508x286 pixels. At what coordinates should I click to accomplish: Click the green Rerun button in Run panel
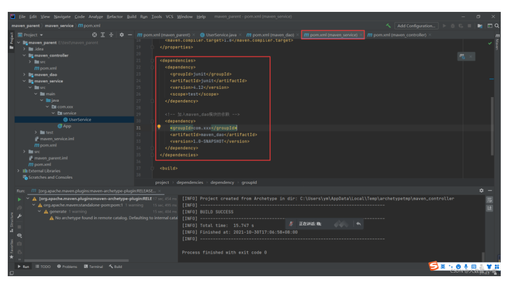point(20,199)
